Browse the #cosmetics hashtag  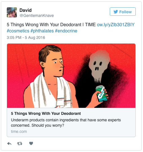point(18,31)
